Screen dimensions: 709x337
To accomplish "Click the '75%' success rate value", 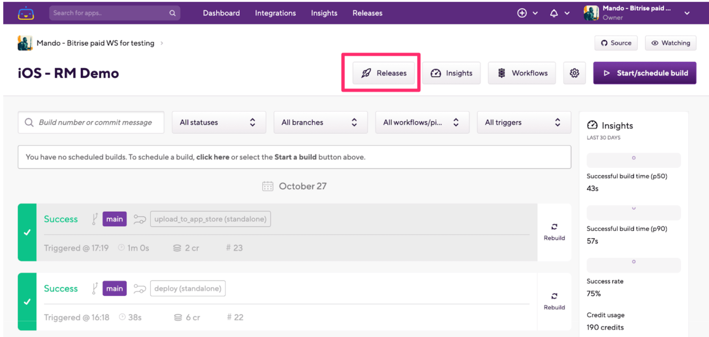I will click(x=594, y=294).
